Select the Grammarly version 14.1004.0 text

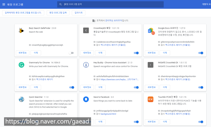(55, 63)
